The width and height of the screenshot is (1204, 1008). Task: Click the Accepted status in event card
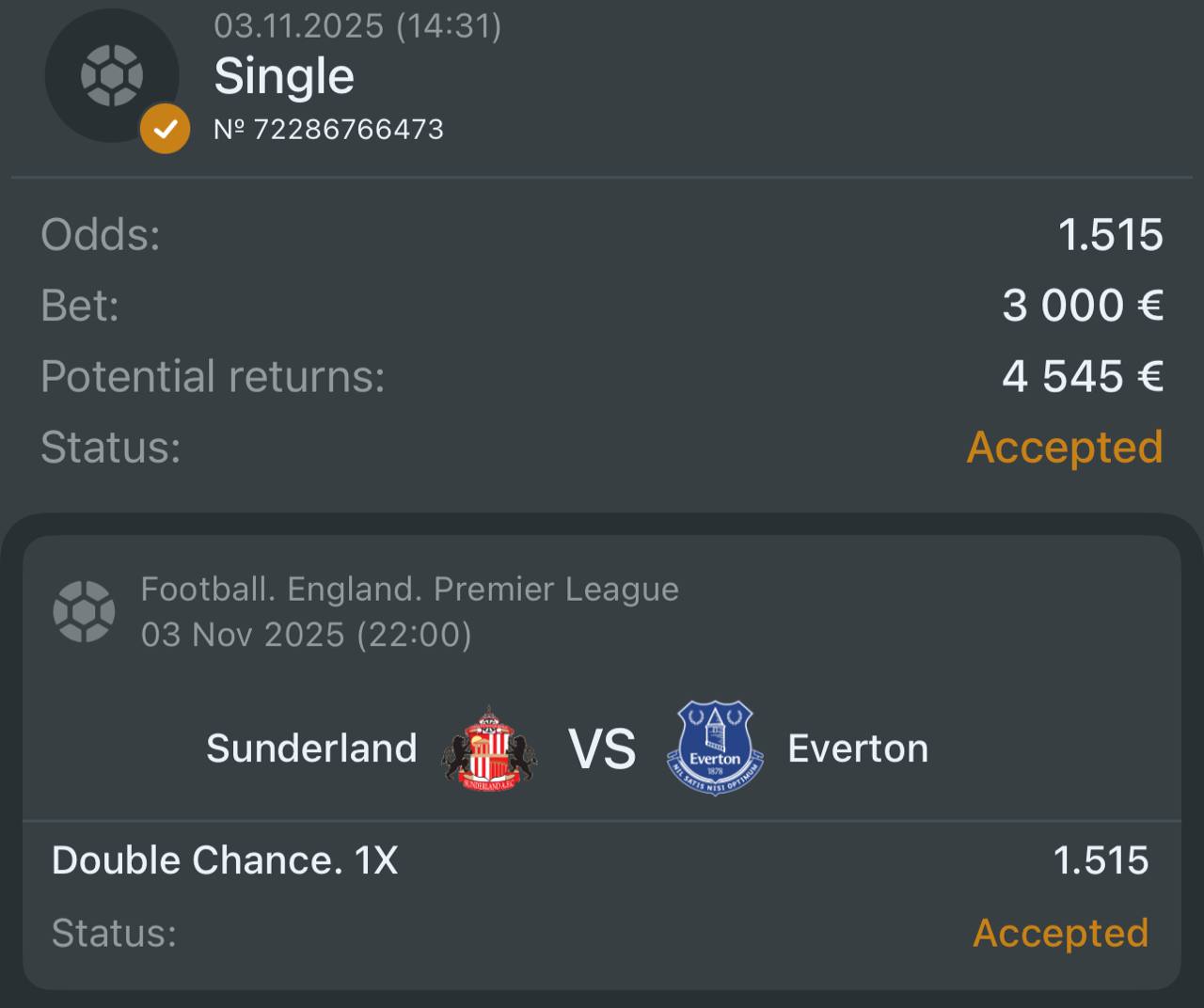[1060, 933]
